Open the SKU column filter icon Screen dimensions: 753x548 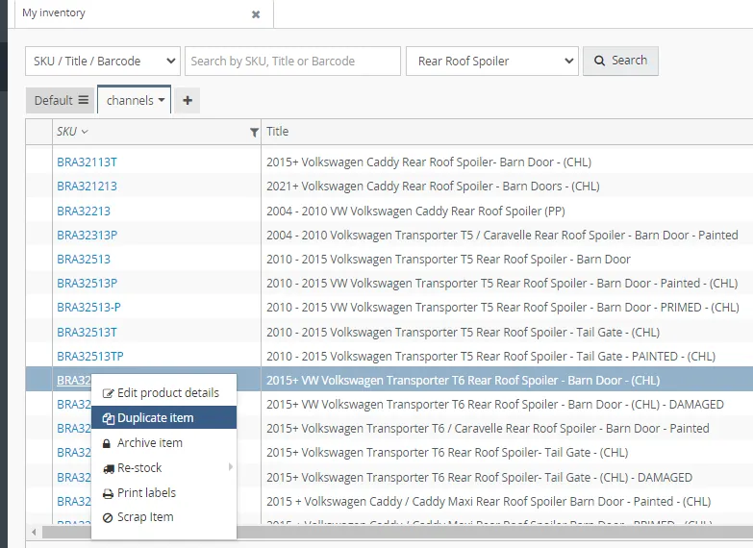click(254, 133)
